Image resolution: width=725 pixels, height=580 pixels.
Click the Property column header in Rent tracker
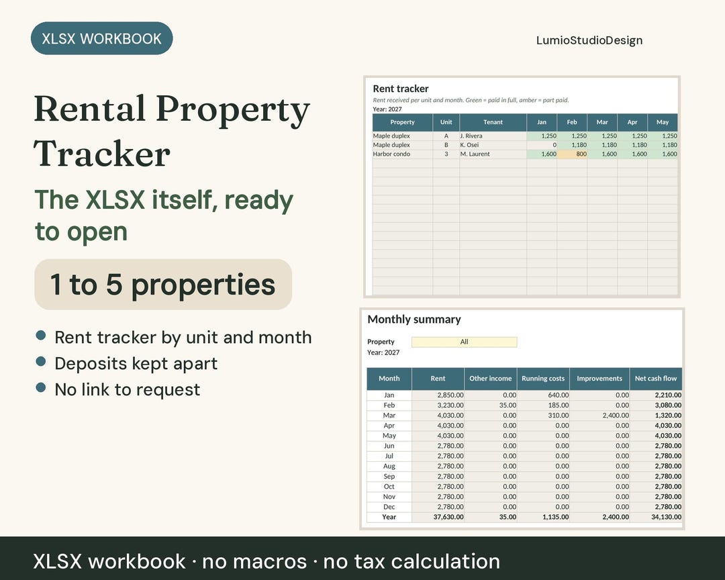[402, 122]
